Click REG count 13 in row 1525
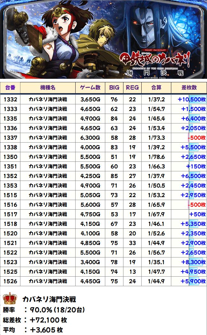The width and height of the screenshot is (207, 335). pyautogui.click(x=132, y=272)
